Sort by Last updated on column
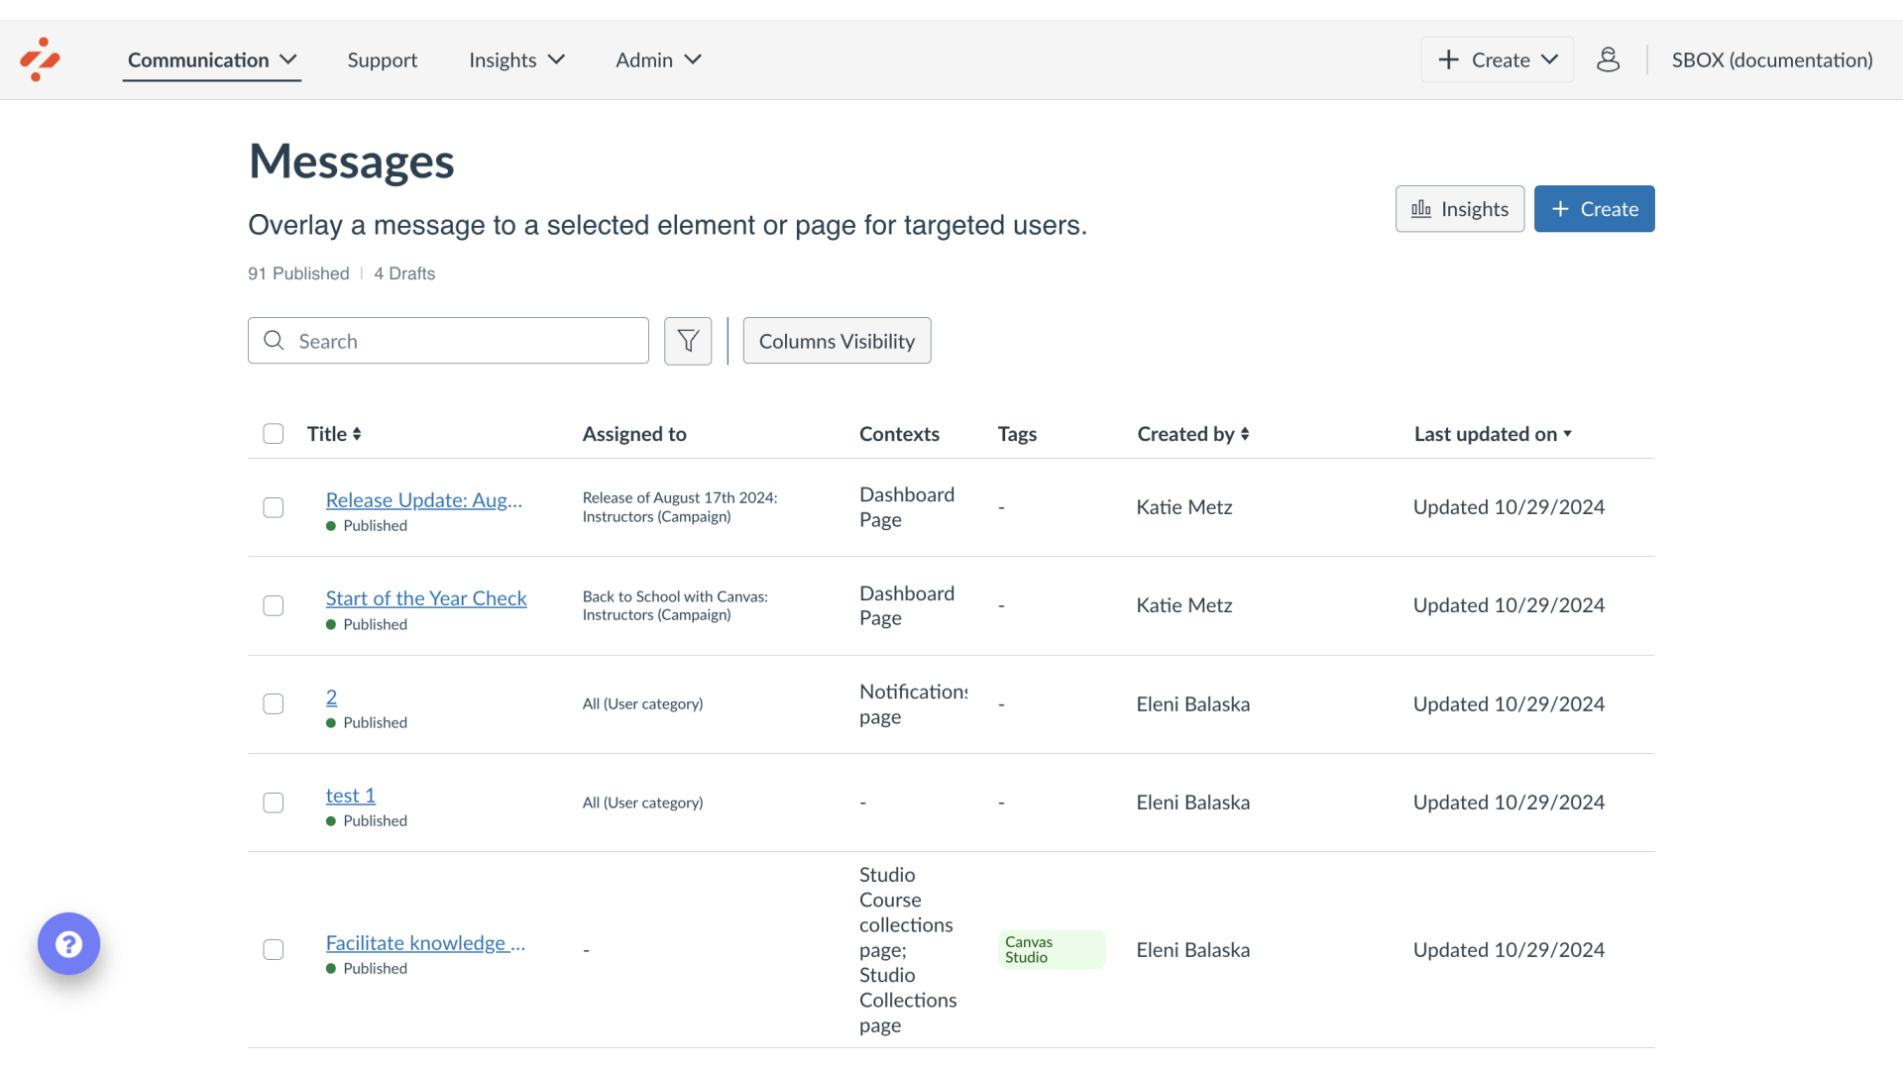1903x1070 pixels. 1493,434
